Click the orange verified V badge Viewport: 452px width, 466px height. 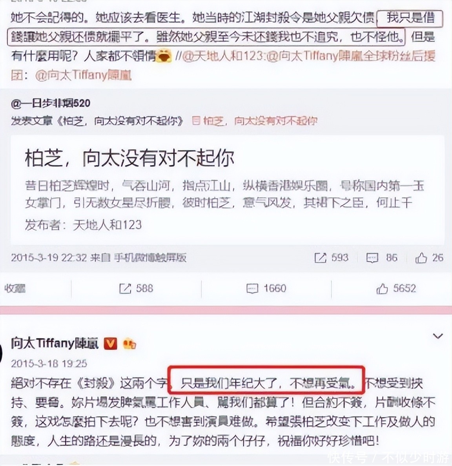pyautogui.click(x=110, y=344)
